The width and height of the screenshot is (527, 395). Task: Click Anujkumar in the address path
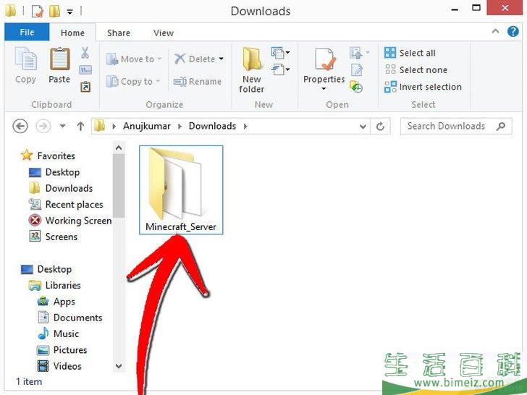pos(146,126)
